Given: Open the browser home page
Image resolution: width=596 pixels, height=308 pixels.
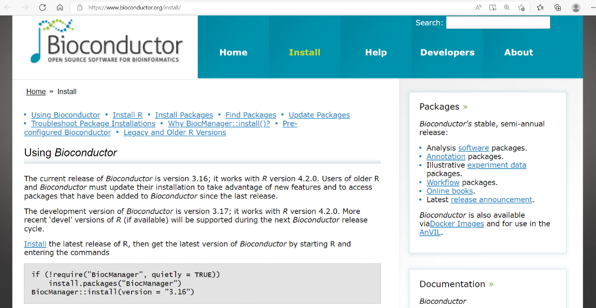Looking at the screenshot, I should (60, 8).
